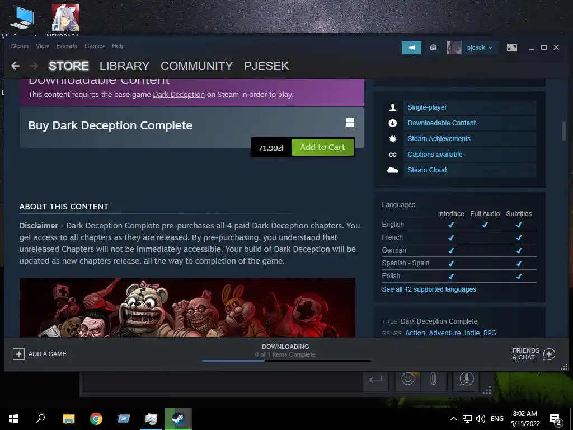This screenshot has width=573, height=430.
Task: Click the volume speaker tray icon
Action: click(x=481, y=419)
